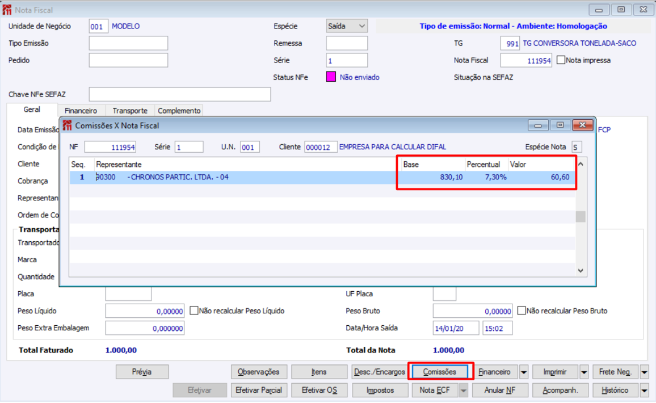Click the Comissões X Nota Fiscal title icon
The height and width of the screenshot is (403, 656).
tap(68, 125)
